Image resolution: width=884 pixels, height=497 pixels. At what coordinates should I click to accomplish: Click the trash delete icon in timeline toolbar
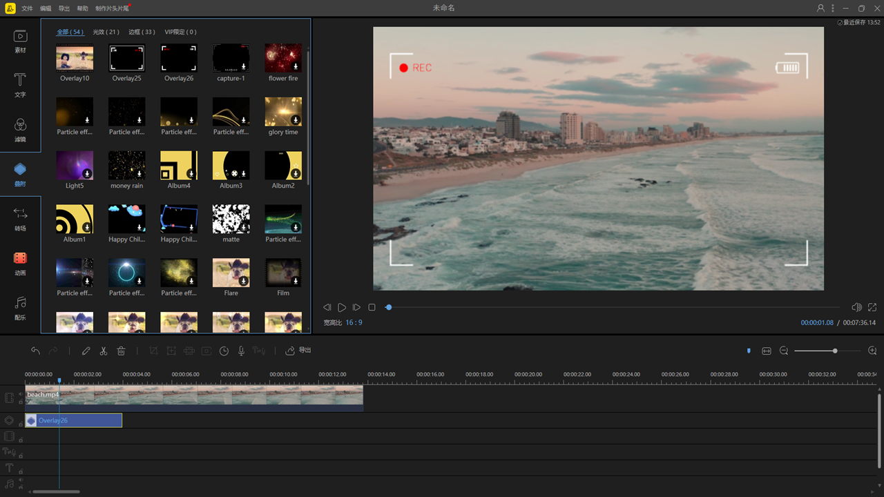pos(121,351)
